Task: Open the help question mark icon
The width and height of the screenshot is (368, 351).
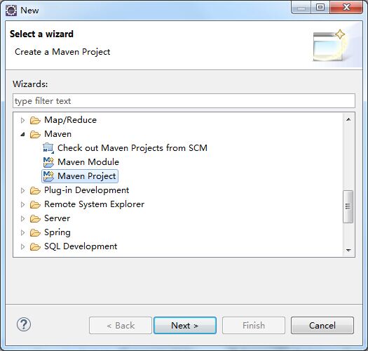Action: [x=24, y=324]
